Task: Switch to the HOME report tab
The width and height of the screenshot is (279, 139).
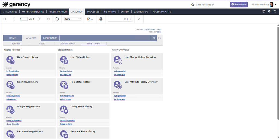Action: (x=13, y=38)
